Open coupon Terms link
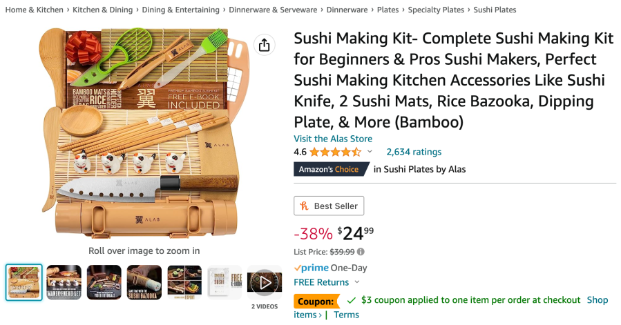Screen dimensions: 621x325 [346, 315]
